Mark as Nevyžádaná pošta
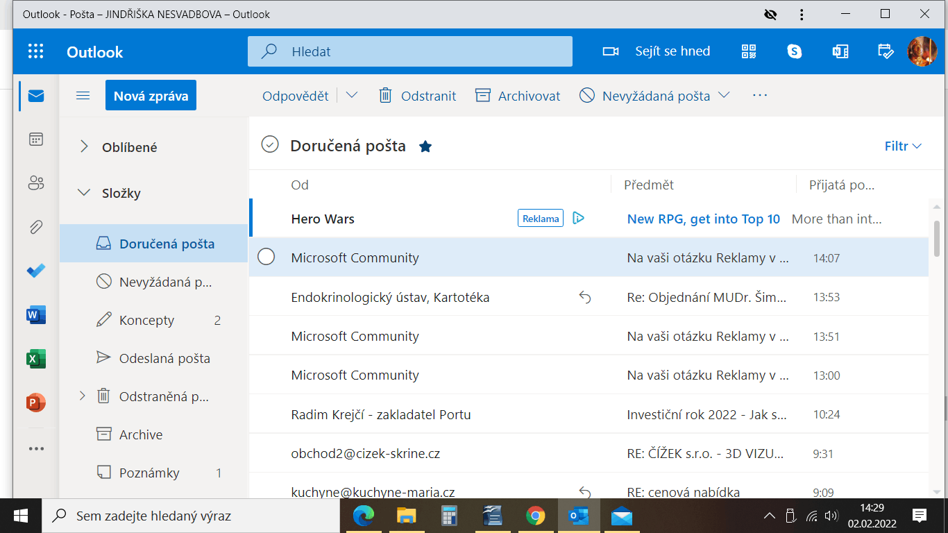 tap(645, 96)
